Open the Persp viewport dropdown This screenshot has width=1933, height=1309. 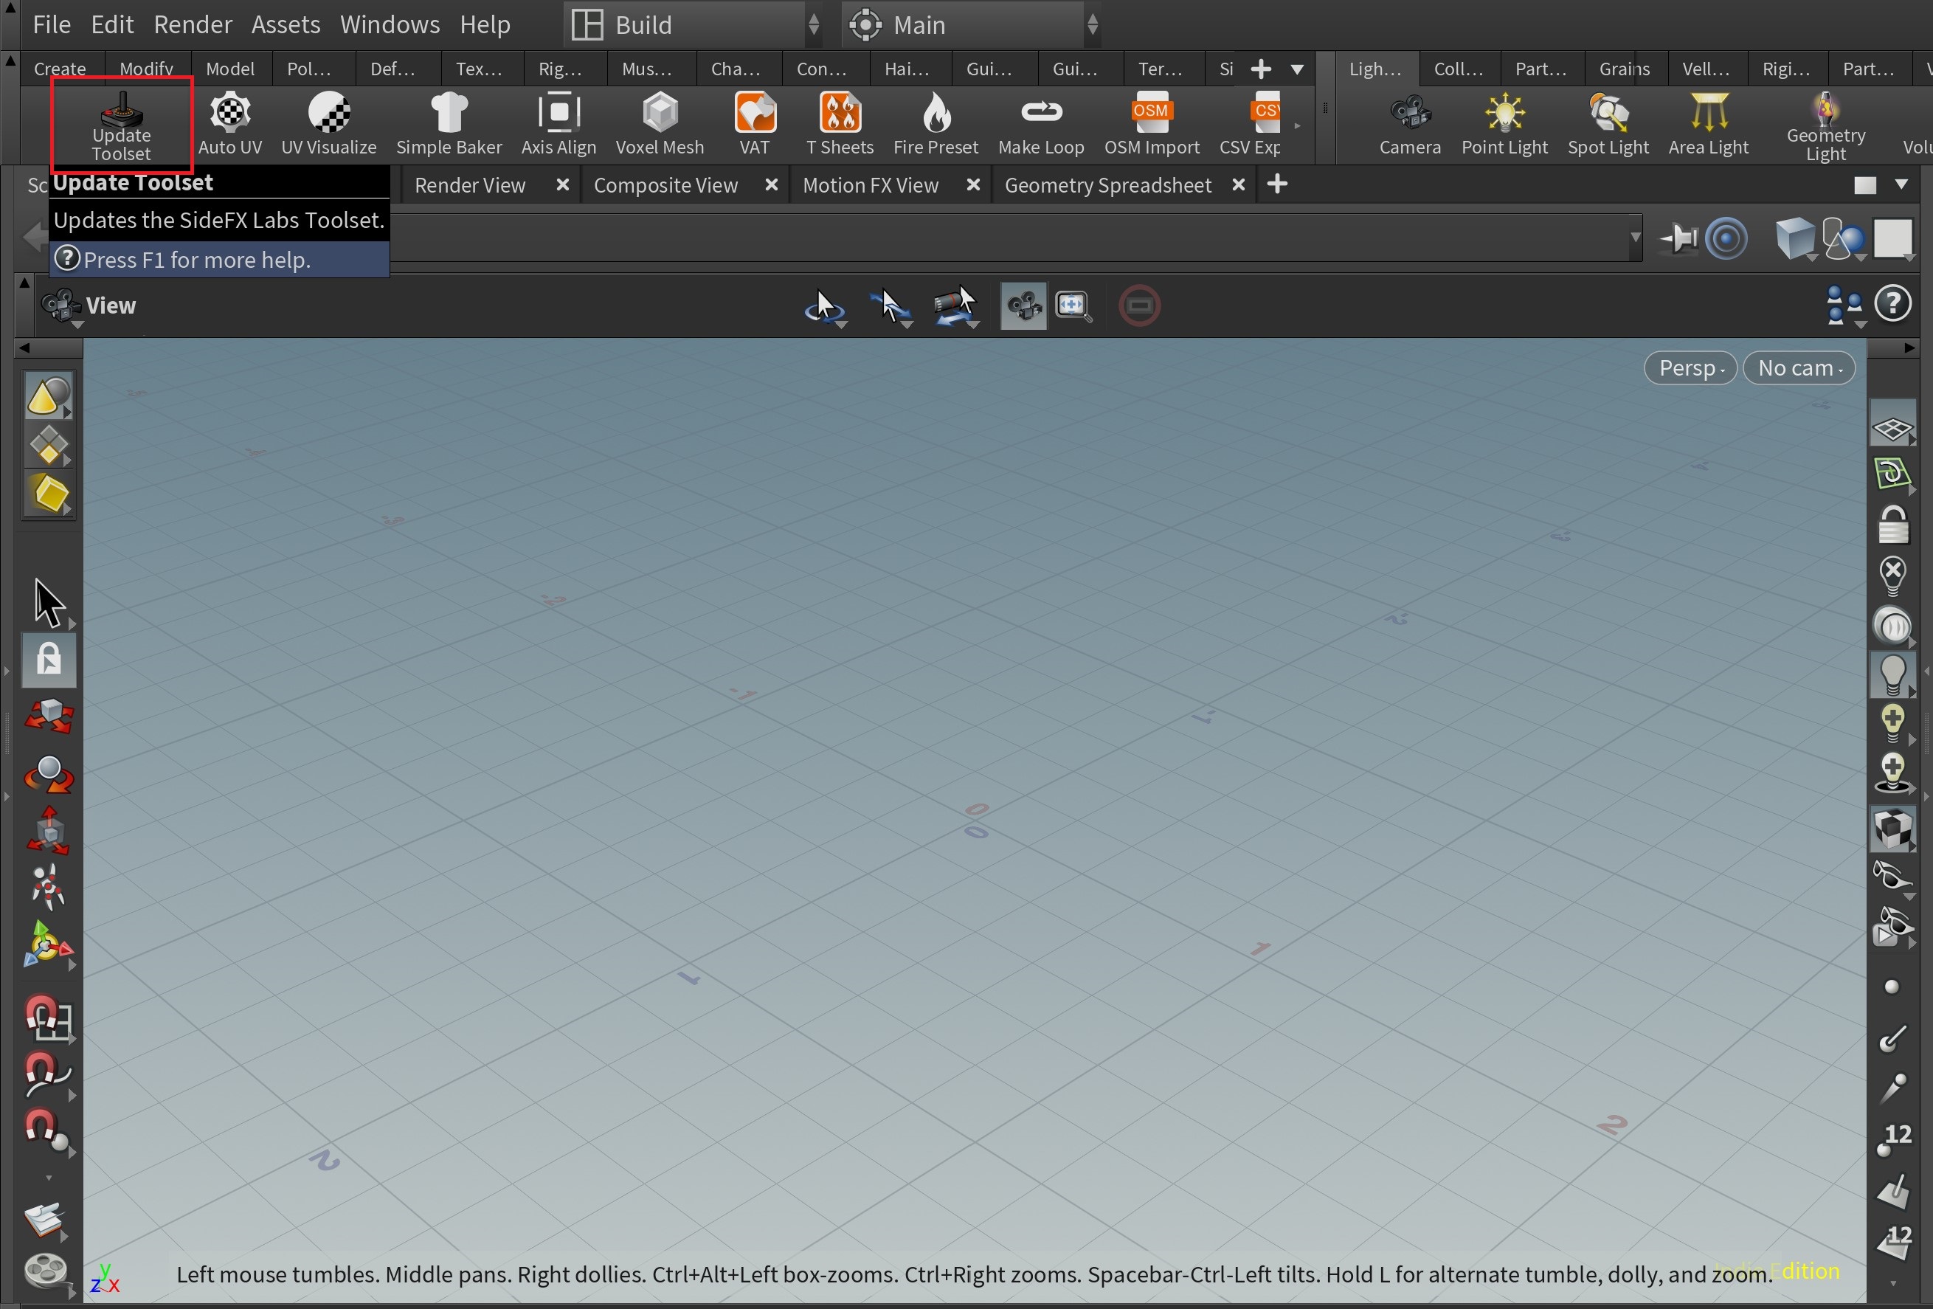point(1690,367)
